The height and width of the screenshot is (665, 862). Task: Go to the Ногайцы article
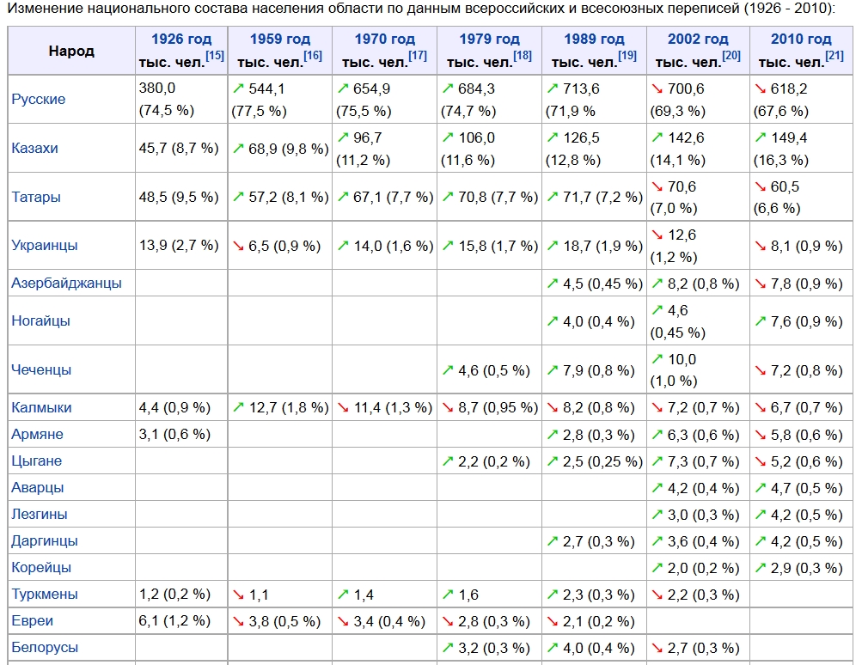pos(41,321)
